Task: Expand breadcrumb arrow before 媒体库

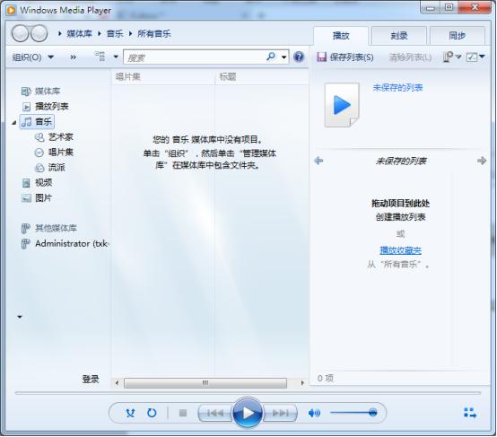Action: coord(59,33)
